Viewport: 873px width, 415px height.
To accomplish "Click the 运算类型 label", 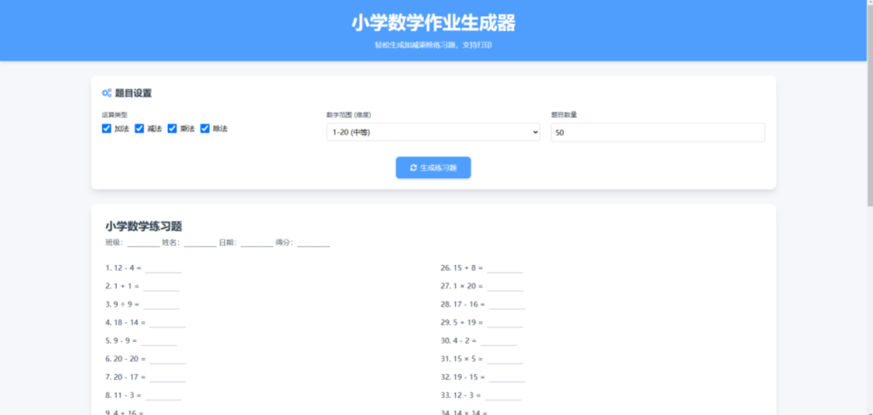I will [x=115, y=115].
